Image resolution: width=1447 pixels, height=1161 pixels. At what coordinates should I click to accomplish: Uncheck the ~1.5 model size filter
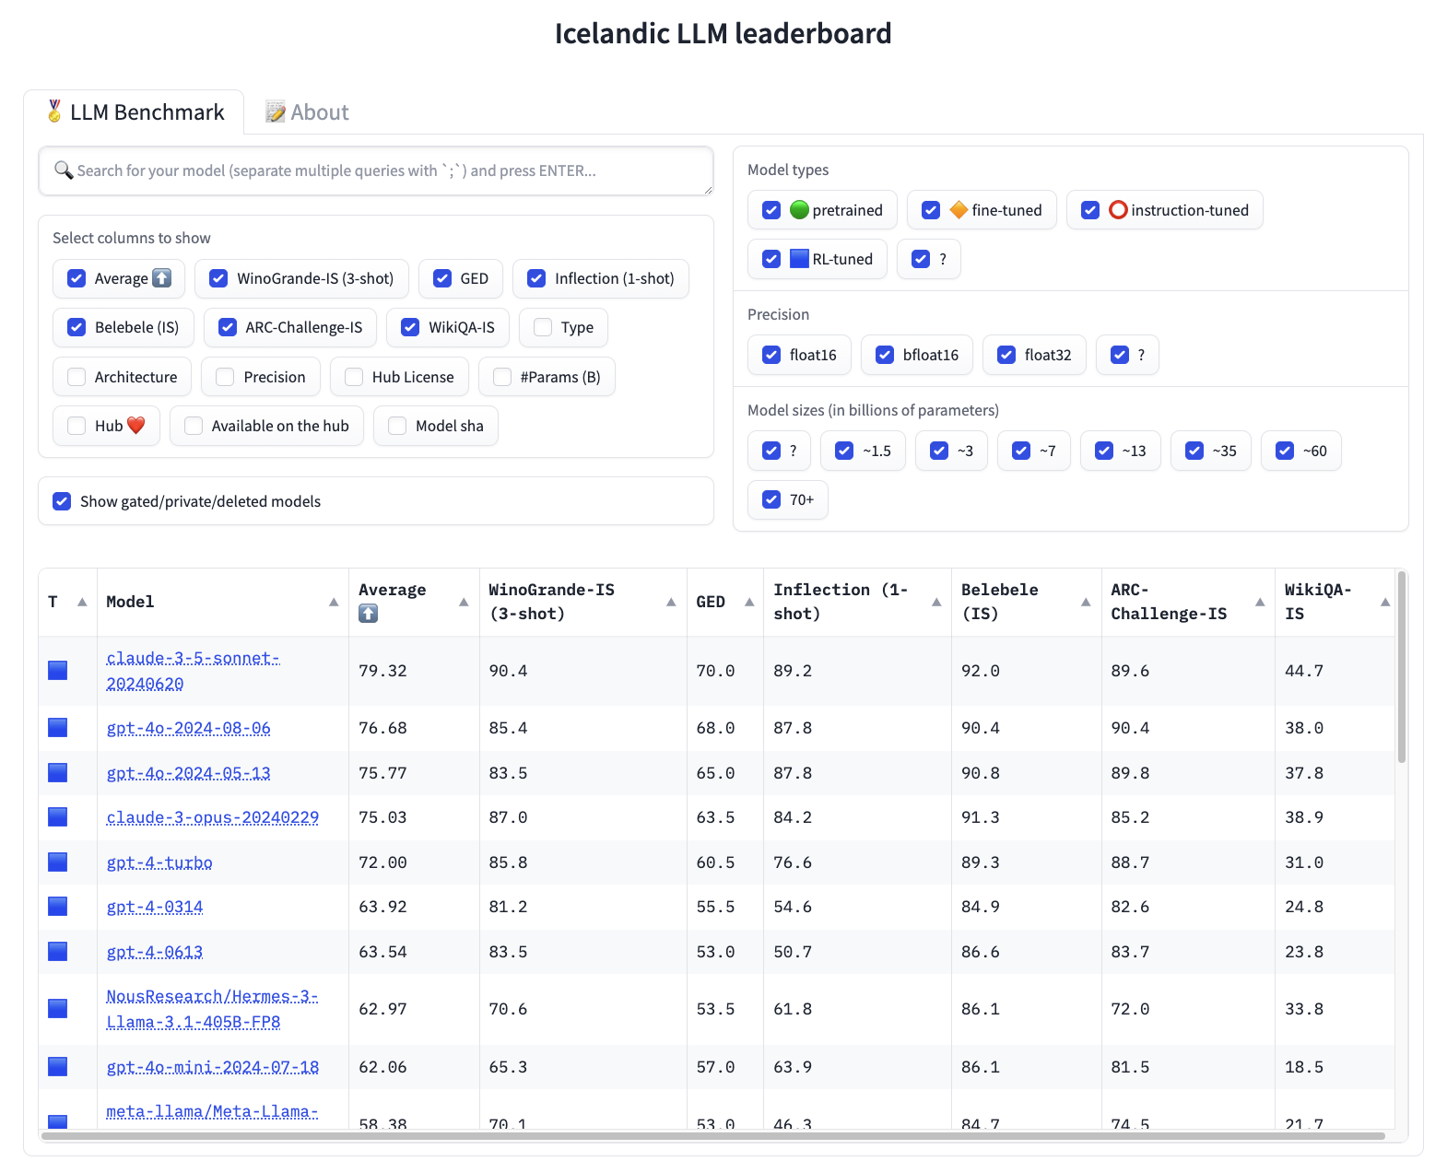pos(844,451)
